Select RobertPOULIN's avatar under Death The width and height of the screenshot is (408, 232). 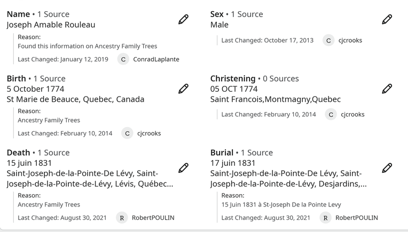(x=122, y=218)
